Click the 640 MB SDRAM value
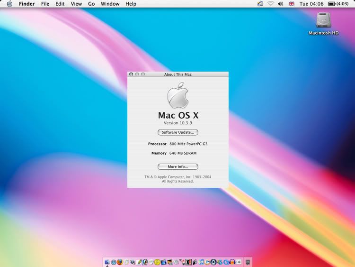This screenshot has height=267, width=355. pos(183,153)
